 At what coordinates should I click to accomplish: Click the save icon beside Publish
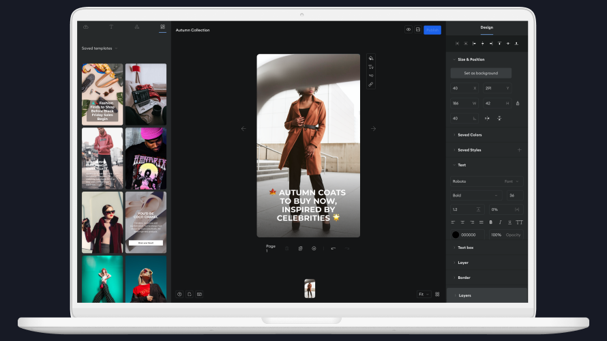[418, 30]
